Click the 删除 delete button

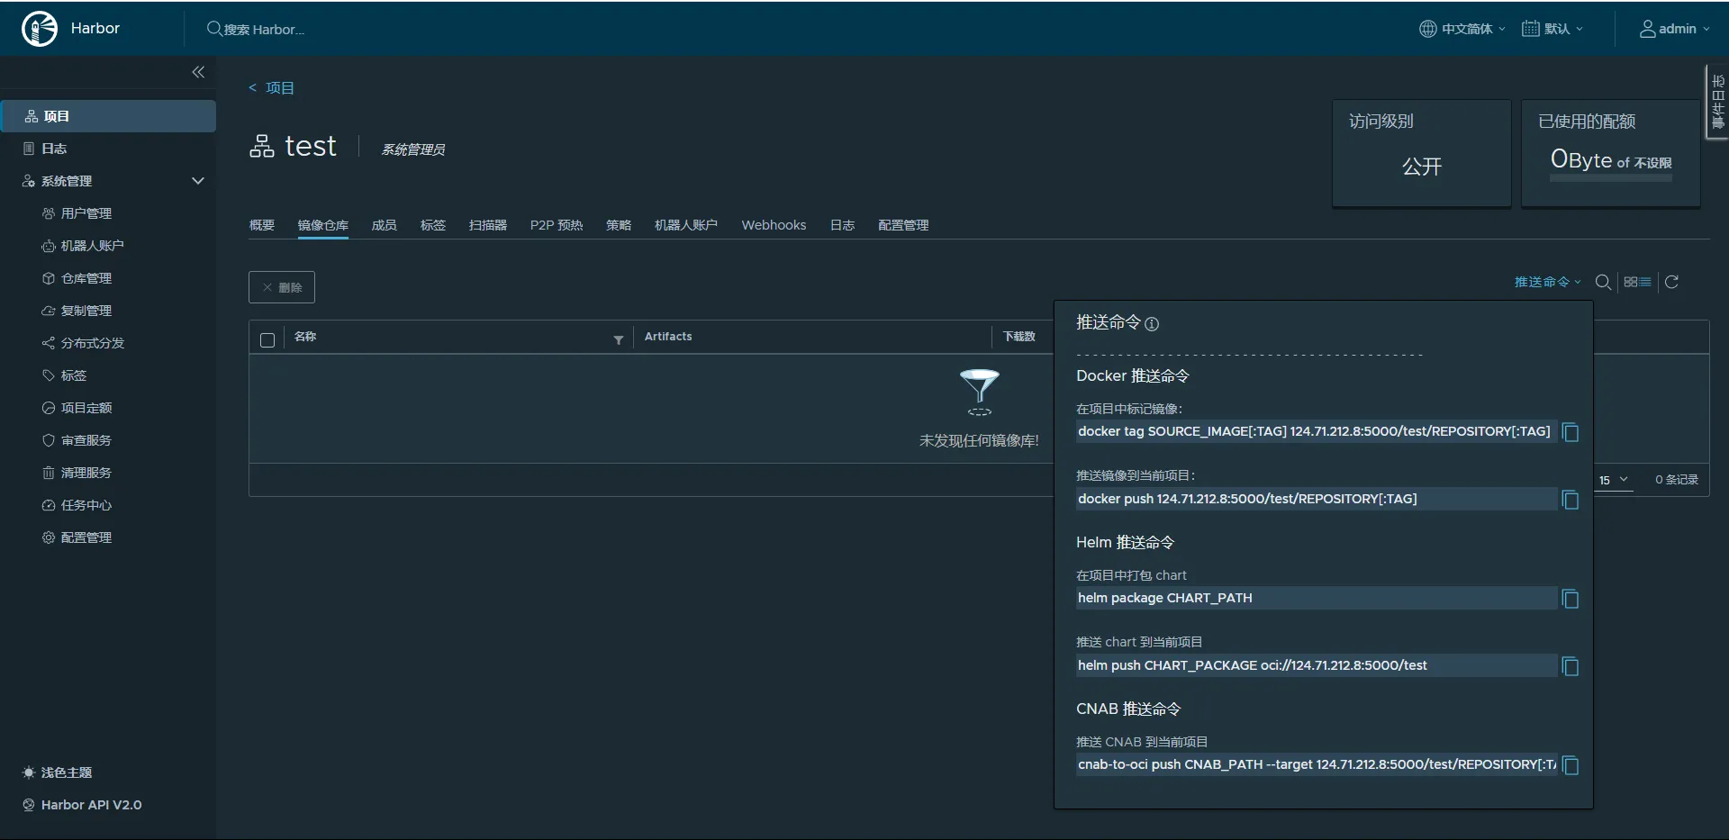coord(282,287)
